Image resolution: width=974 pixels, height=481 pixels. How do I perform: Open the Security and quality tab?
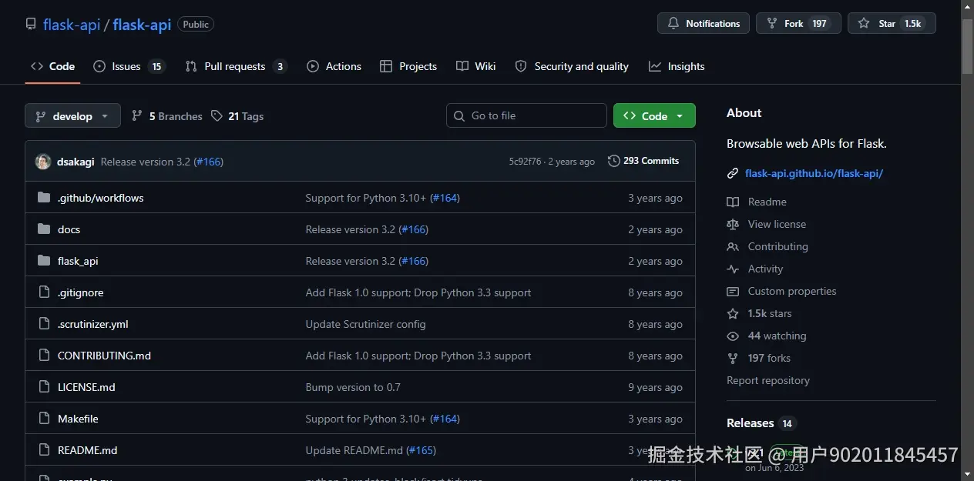tap(572, 66)
